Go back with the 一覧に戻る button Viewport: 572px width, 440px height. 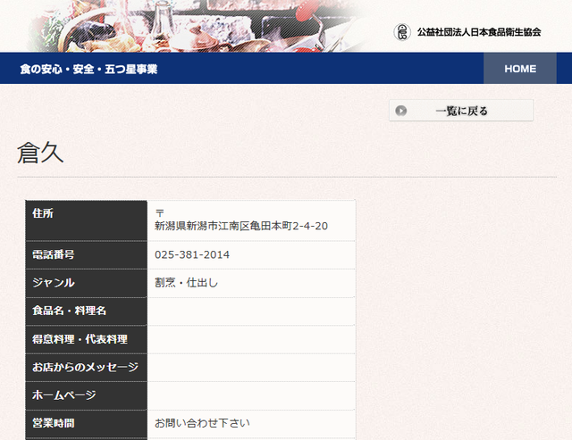461,111
